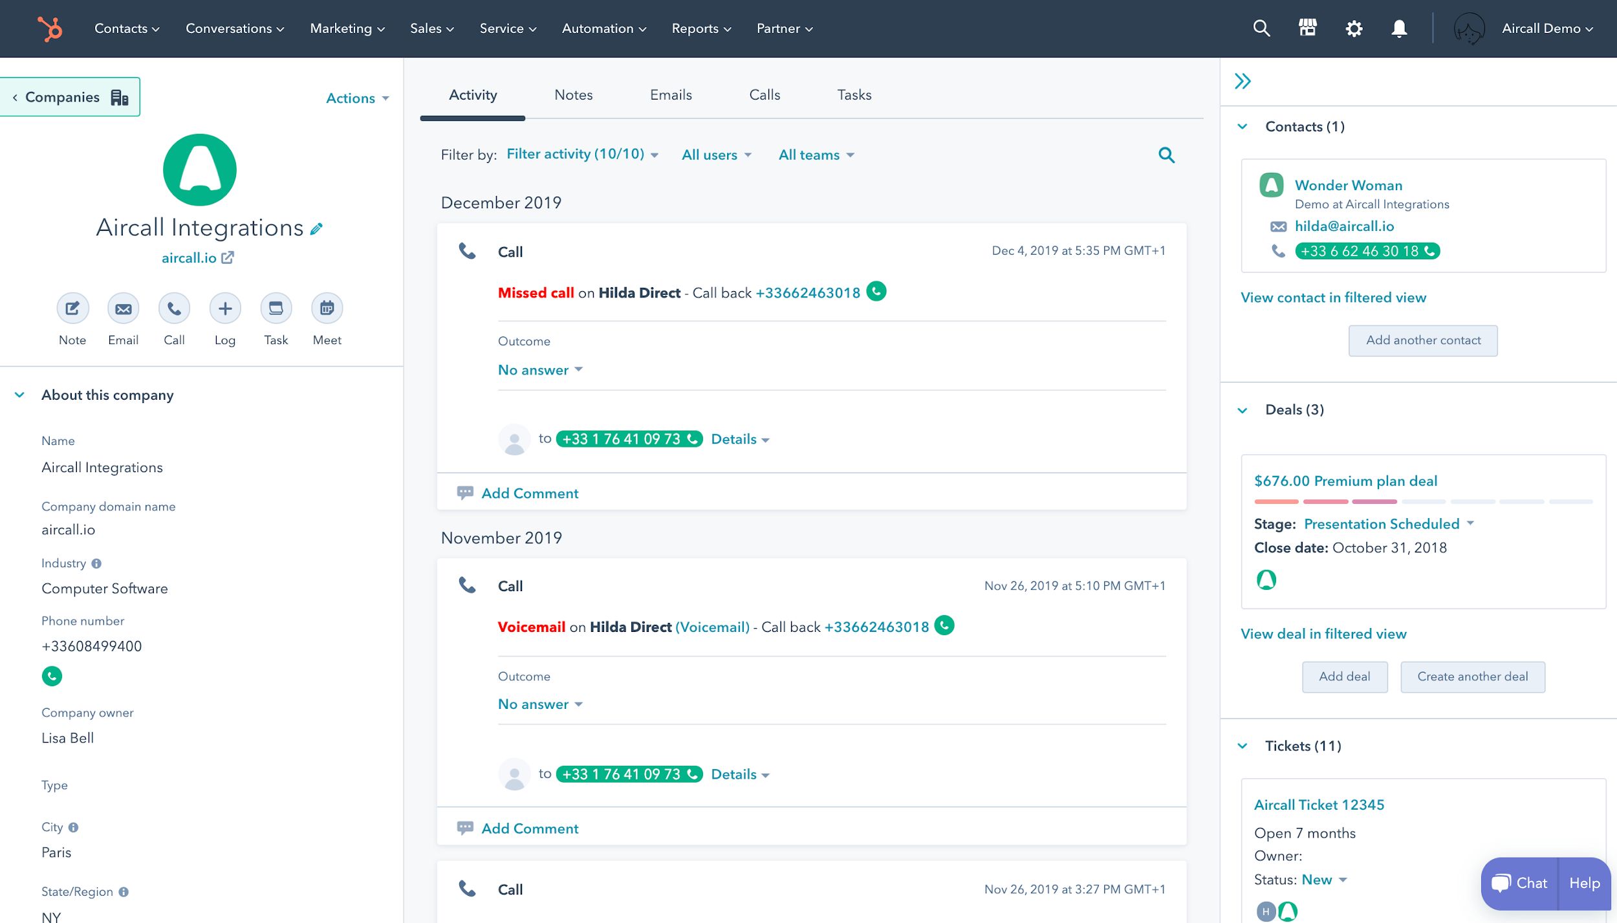Start a call with the Call icon
Screen dimensions: 1617x923
click(x=173, y=309)
